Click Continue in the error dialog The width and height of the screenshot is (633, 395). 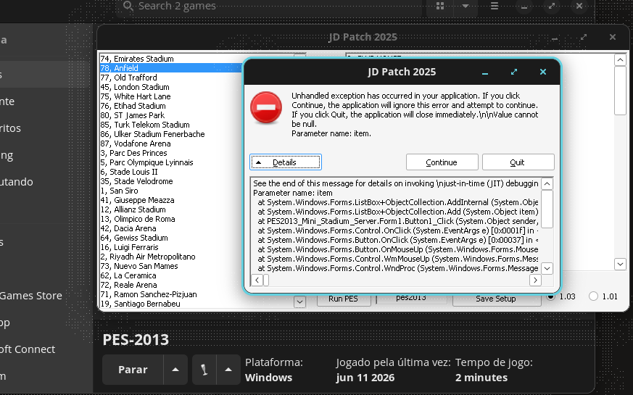(x=442, y=162)
